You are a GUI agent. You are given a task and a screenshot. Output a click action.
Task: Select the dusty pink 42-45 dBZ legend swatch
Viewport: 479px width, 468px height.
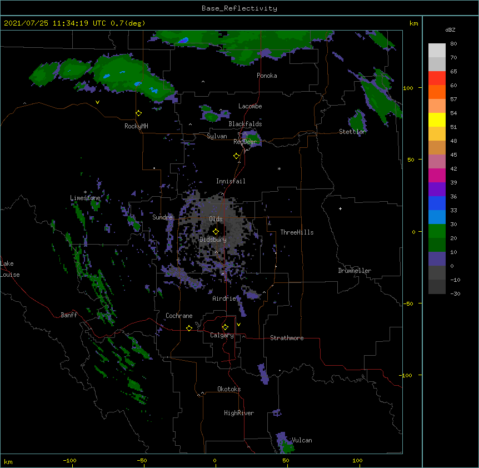pyautogui.click(x=437, y=162)
